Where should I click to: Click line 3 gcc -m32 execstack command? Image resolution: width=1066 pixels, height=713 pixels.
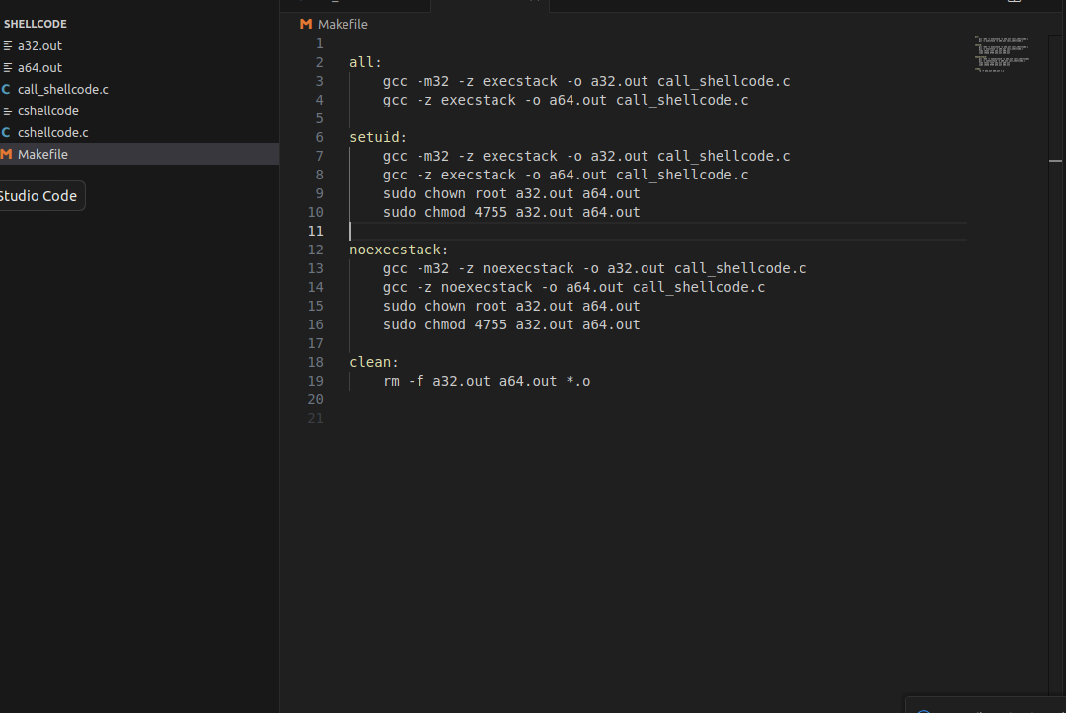(586, 82)
